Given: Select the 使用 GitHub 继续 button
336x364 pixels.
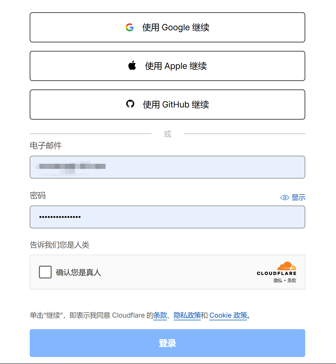Looking at the screenshot, I should (x=167, y=105).
